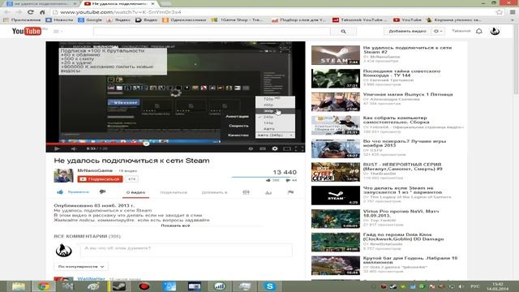Open the quality dropdown showing Auto (240p)
The height and width of the screenshot is (292, 519).
[x=275, y=135]
